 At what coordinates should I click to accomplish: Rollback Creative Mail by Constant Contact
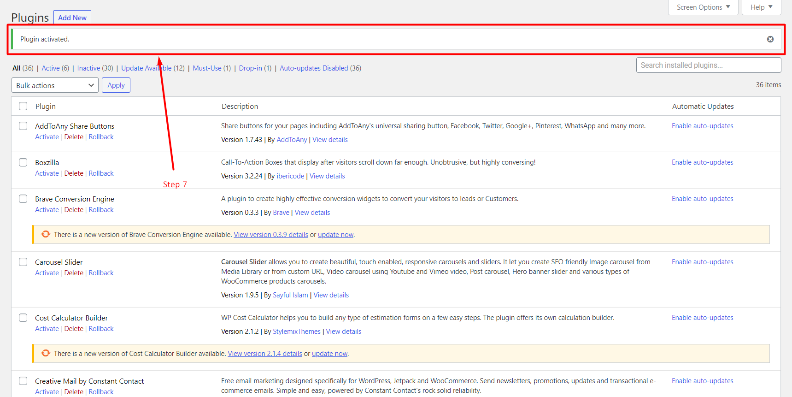click(101, 392)
